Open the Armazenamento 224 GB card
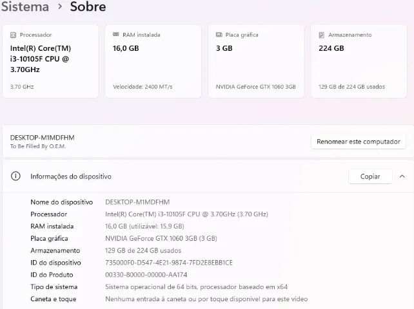This screenshot has width=414, height=309. 359,61
